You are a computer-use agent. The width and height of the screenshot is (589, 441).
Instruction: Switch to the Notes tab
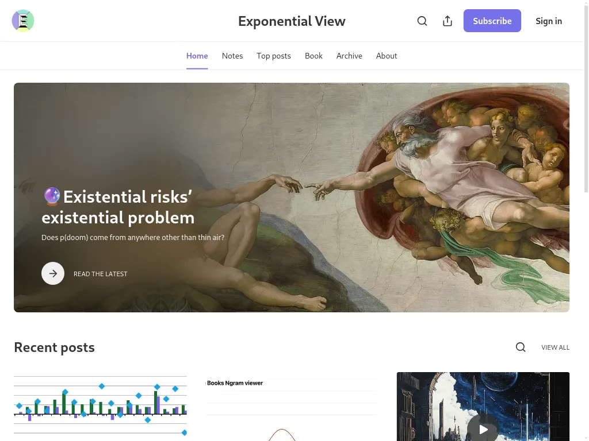(x=232, y=56)
